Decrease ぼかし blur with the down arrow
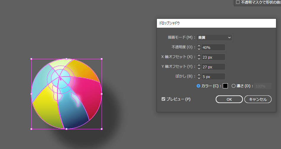The image size is (281, 149). click(x=199, y=78)
